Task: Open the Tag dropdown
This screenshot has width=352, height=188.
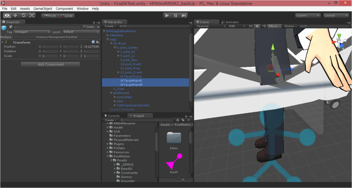Action: click(32, 32)
